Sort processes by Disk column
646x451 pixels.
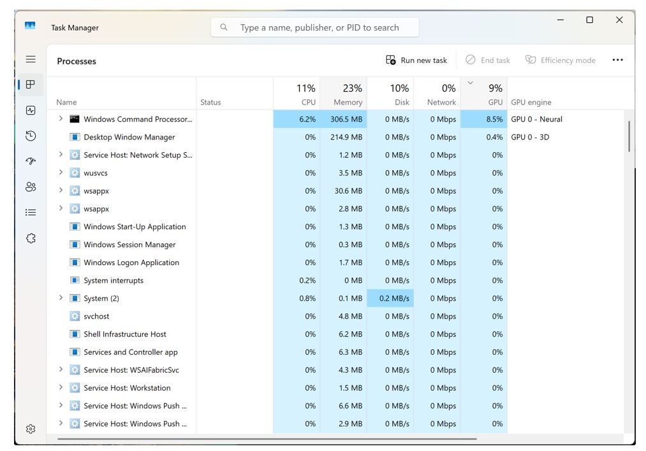pyautogui.click(x=390, y=94)
